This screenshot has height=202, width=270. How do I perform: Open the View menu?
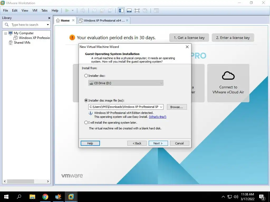[25, 11]
